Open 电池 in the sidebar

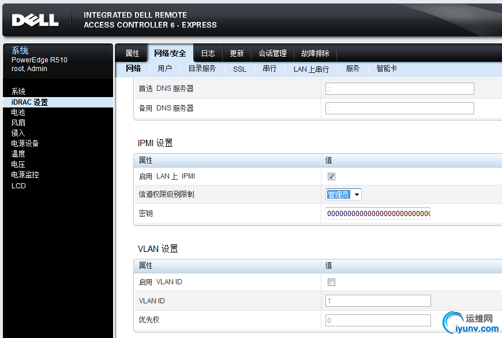tap(18, 112)
